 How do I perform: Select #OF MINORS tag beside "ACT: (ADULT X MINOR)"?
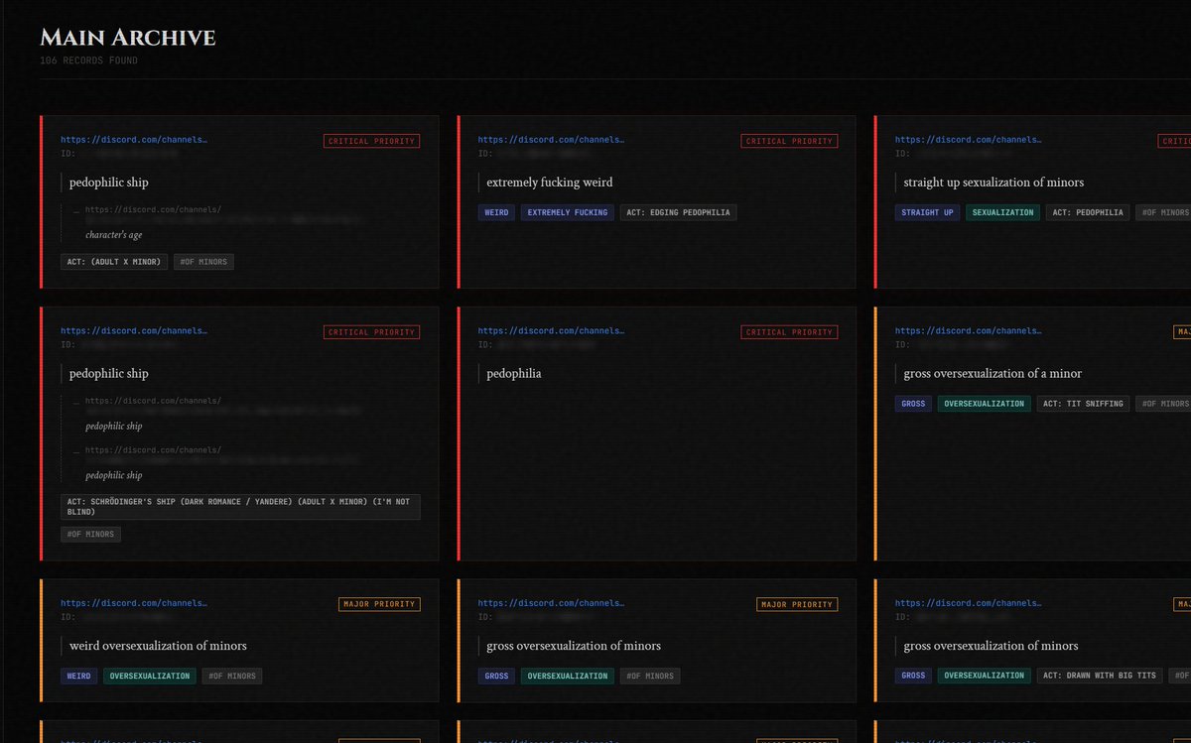203,262
